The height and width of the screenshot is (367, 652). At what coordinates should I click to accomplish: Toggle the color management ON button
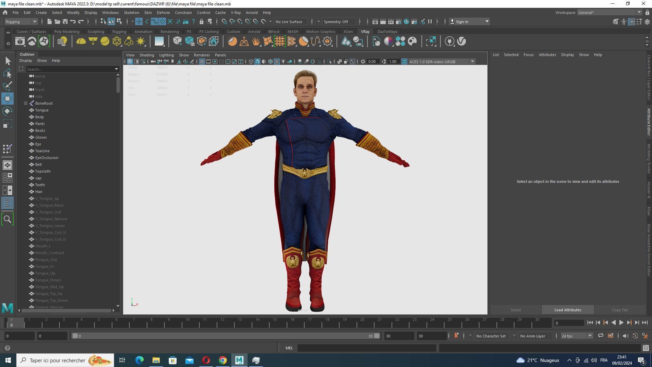[x=404, y=62]
